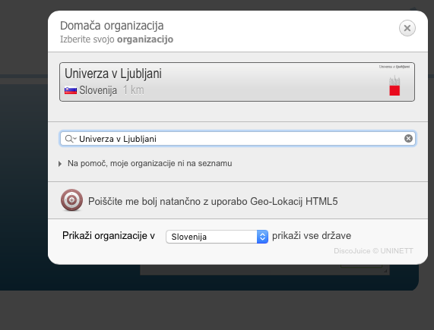Image resolution: width=434 pixels, height=330 pixels.
Task: Close the Domača organizacija dialog
Action: click(x=407, y=28)
